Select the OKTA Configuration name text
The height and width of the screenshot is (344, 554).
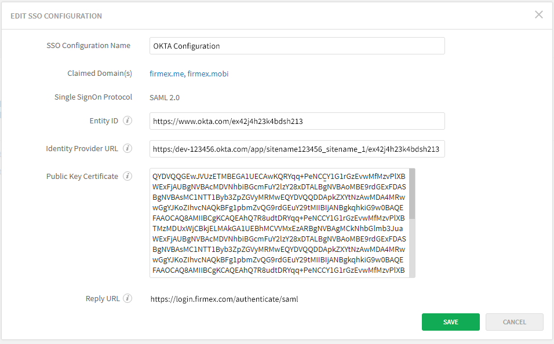click(x=187, y=46)
